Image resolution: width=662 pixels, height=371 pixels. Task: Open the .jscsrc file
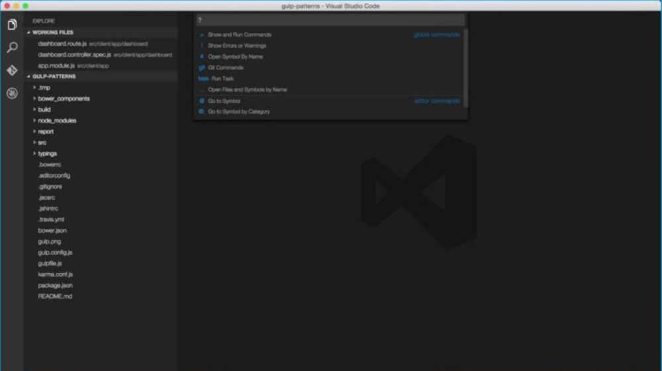click(46, 197)
